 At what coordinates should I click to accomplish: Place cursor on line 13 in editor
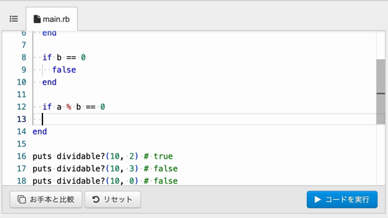pyautogui.click(x=204, y=119)
